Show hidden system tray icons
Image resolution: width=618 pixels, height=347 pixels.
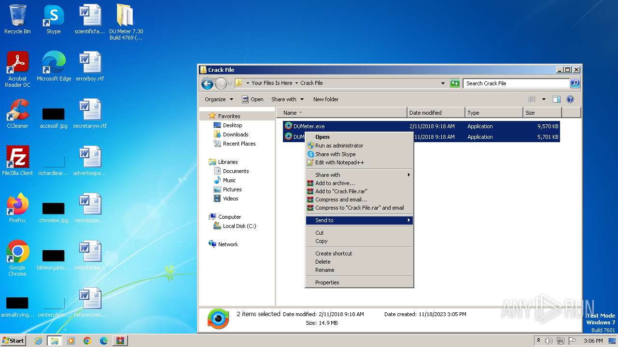[x=538, y=341]
